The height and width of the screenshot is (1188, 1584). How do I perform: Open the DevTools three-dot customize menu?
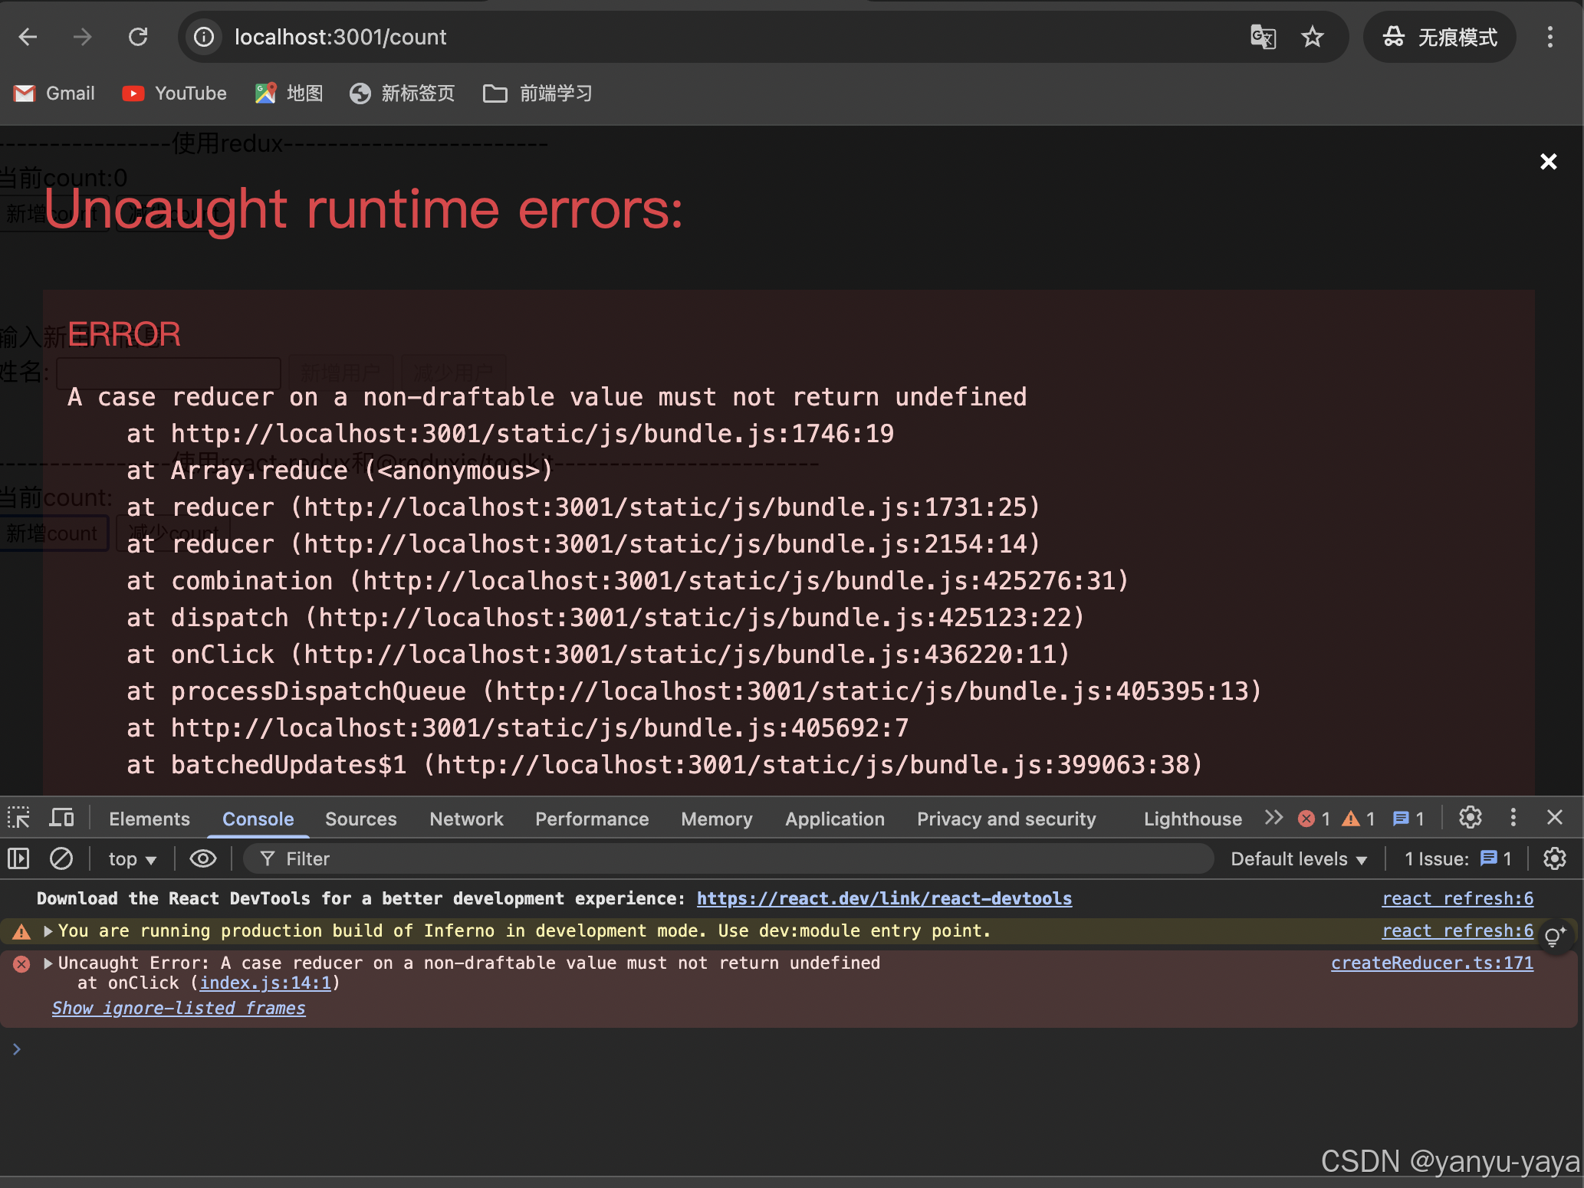1513,818
